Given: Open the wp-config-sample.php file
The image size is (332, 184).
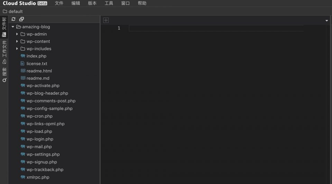Looking at the screenshot, I should [x=49, y=108].
